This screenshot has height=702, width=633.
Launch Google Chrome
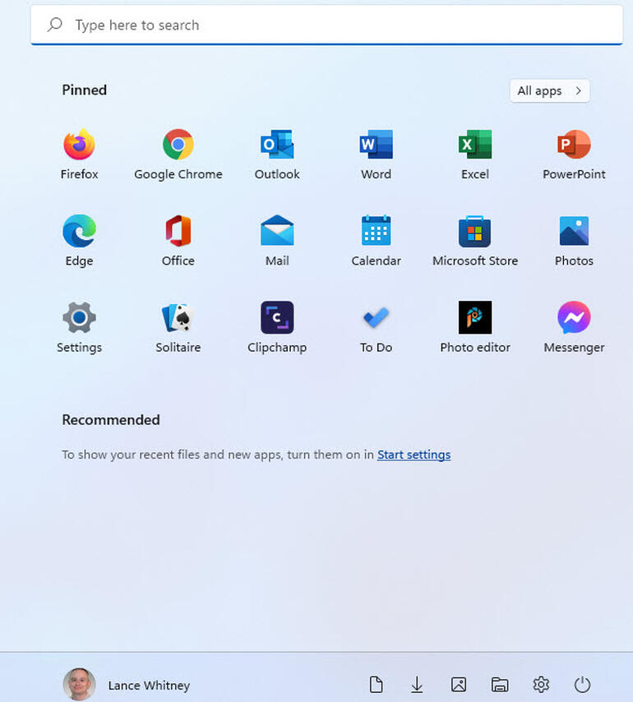pyautogui.click(x=178, y=154)
